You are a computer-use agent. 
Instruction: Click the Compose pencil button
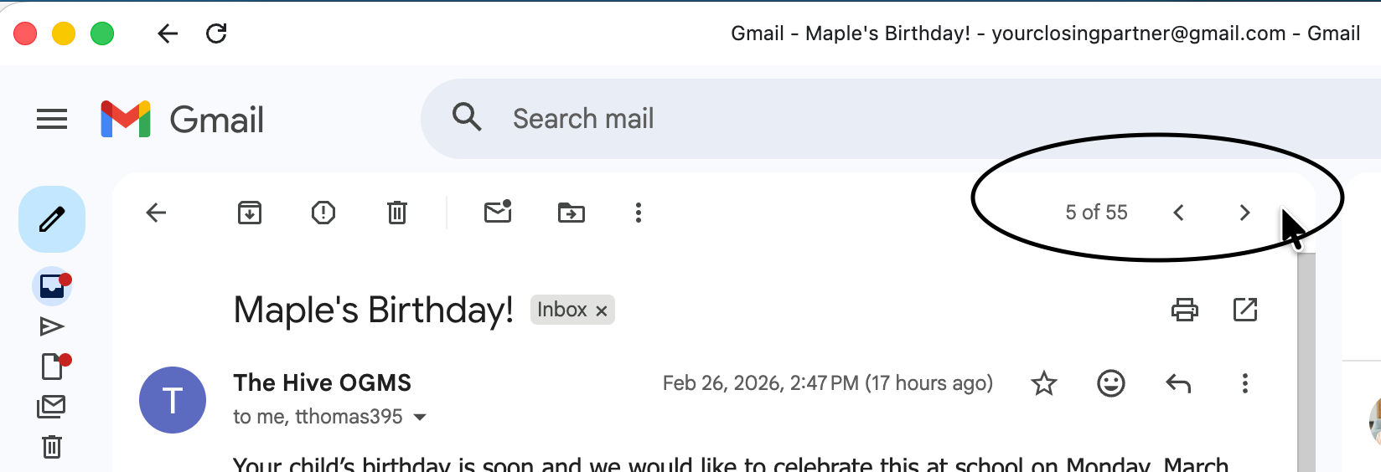click(52, 219)
